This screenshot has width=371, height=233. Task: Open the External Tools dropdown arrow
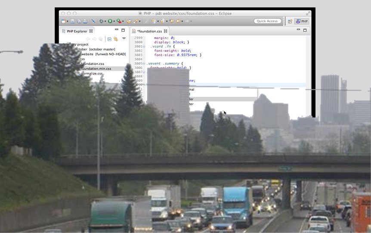click(x=123, y=21)
